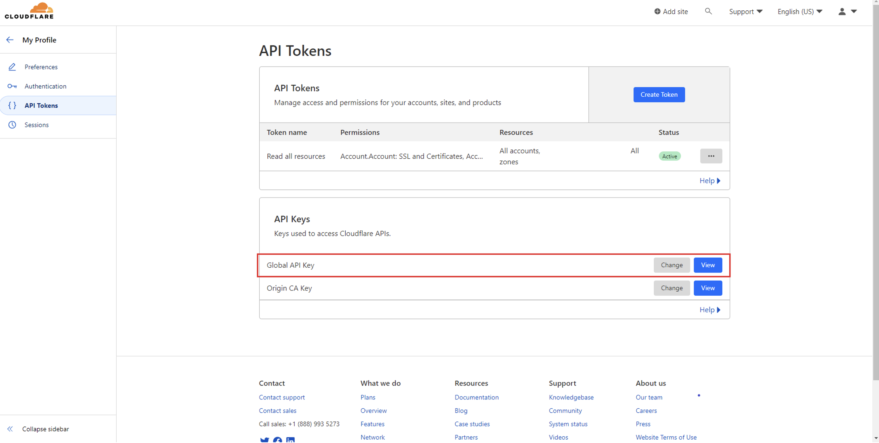Click the Preferences pencil icon
Screen dimensions: 879x443
[12, 67]
